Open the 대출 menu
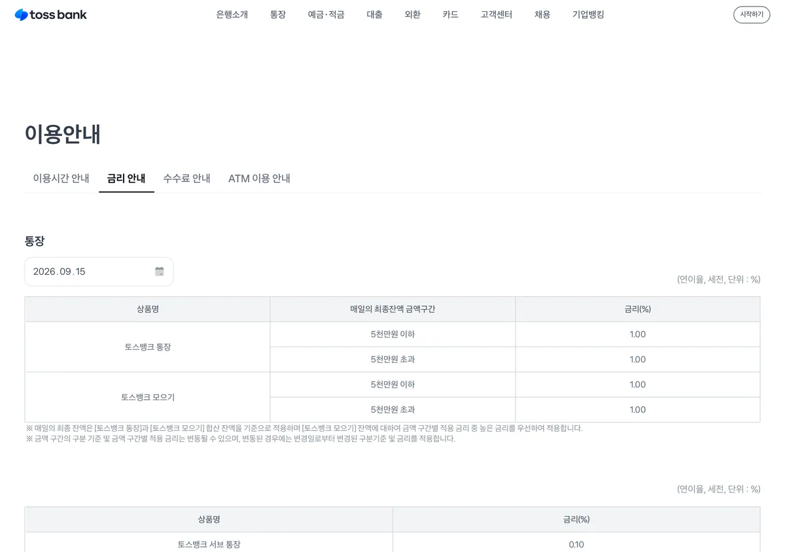Screen dimensions: 785x552 [375, 14]
